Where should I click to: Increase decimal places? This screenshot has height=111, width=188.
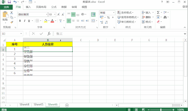coord(102,22)
